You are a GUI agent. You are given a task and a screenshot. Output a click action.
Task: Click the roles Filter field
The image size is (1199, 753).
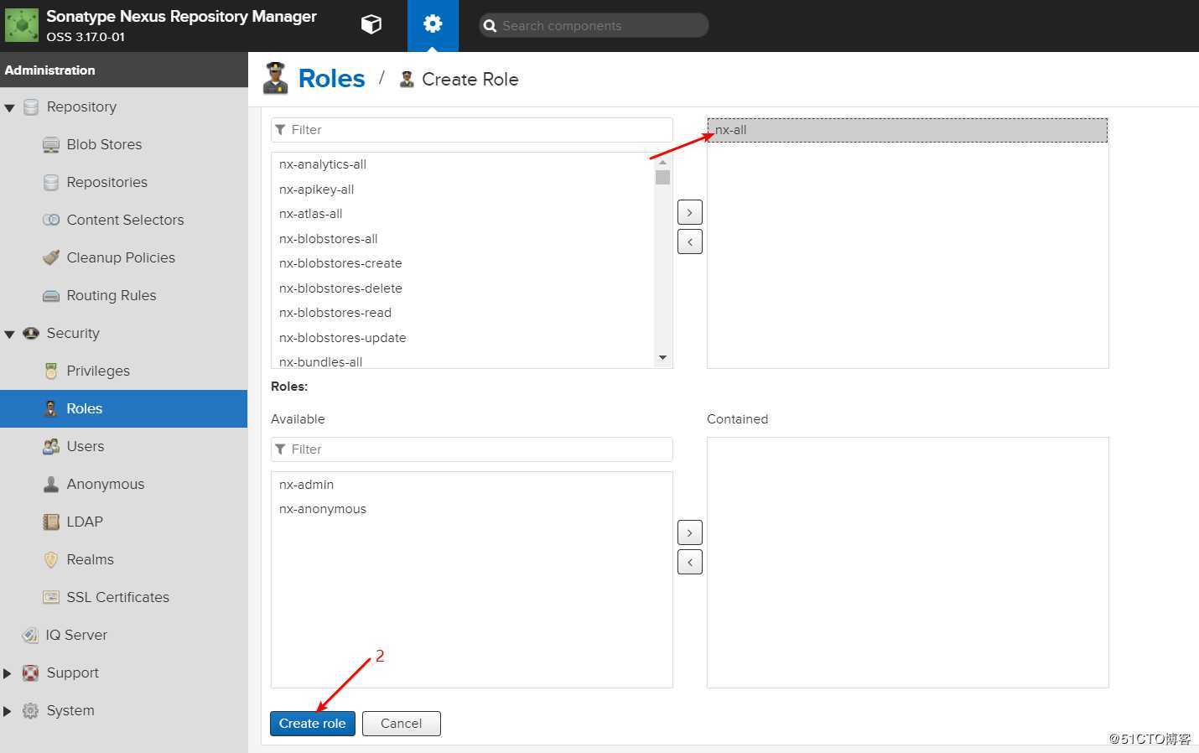(x=471, y=449)
